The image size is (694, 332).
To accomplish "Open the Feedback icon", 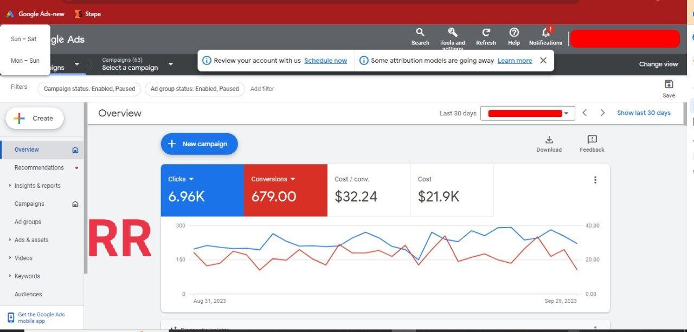I will click(x=592, y=140).
